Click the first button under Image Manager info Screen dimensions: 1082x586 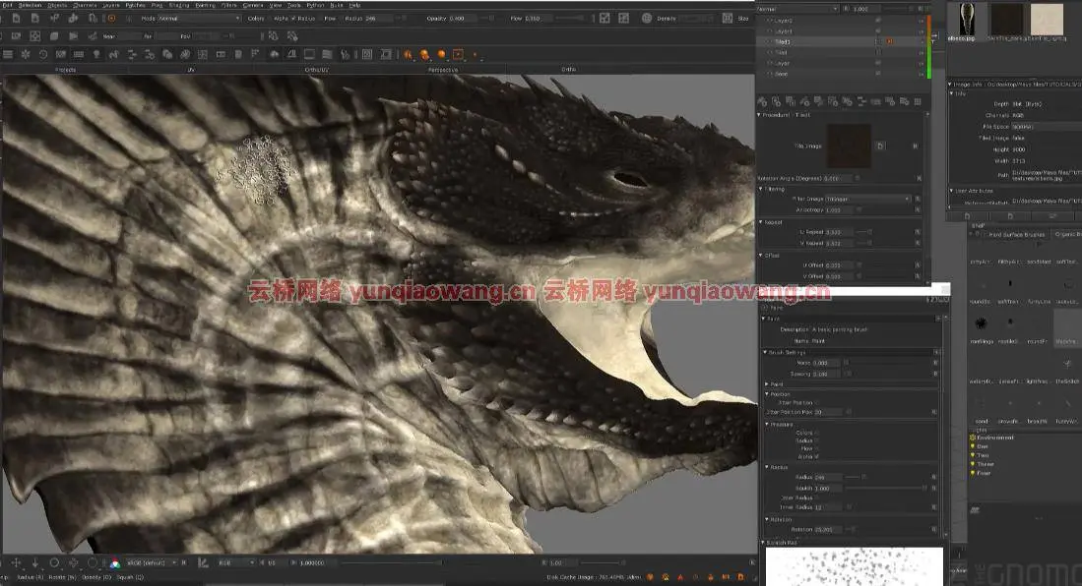tap(967, 216)
